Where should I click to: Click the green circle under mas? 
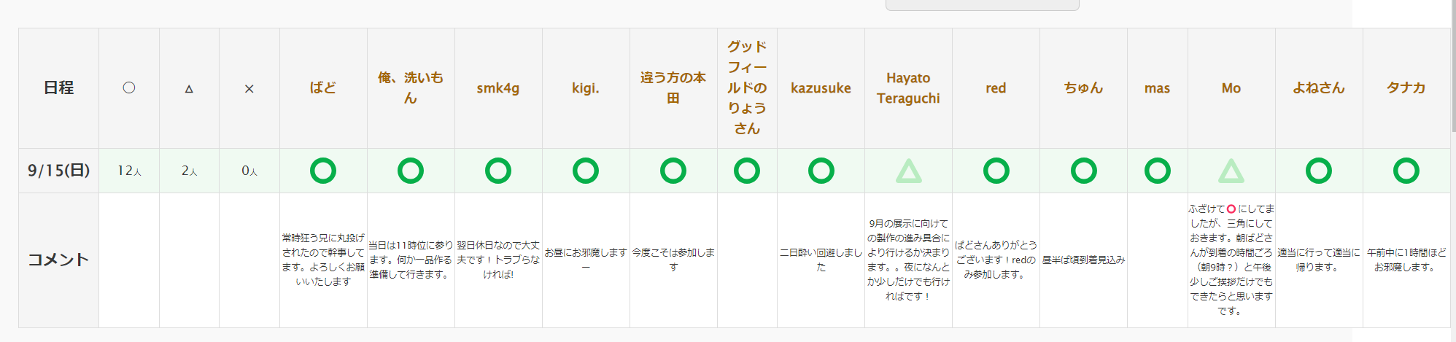point(1157,171)
